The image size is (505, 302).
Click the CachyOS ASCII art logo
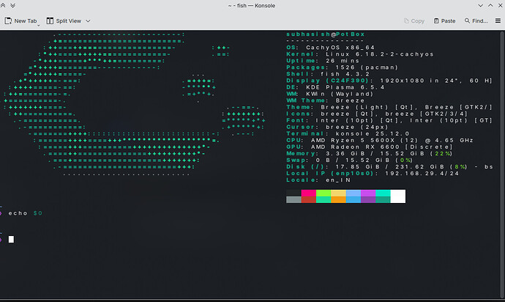coord(134,104)
